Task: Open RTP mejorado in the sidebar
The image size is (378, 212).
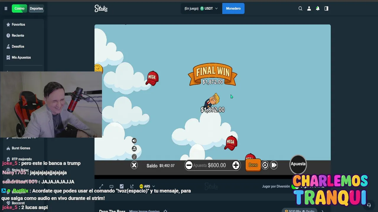Action: (x=24, y=159)
